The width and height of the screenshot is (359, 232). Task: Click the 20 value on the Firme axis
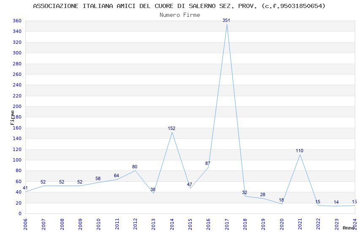[19, 203]
